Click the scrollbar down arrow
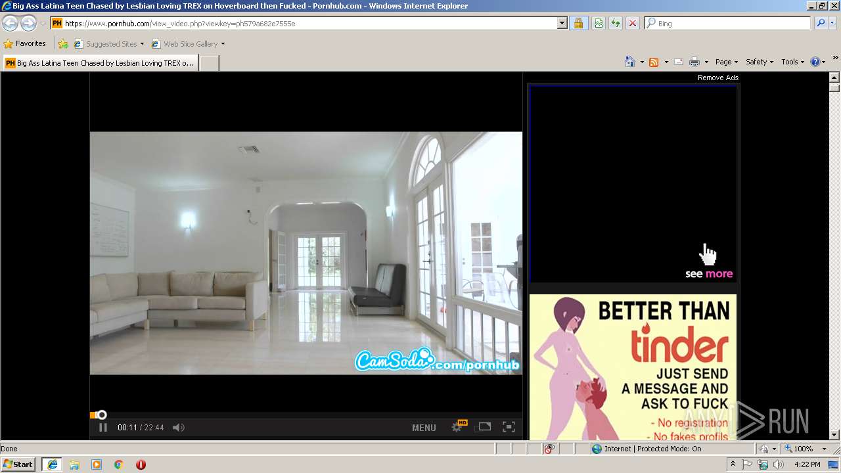841x473 pixels. tap(834, 435)
